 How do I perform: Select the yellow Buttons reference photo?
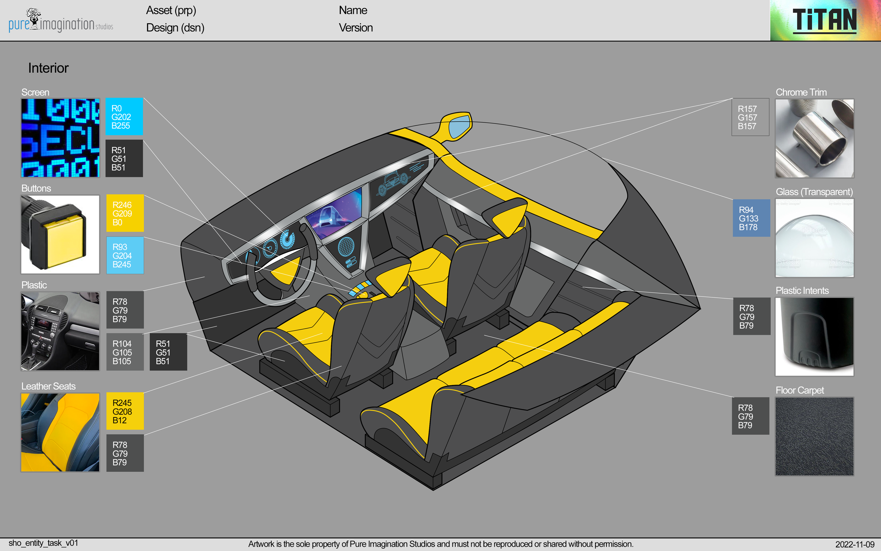pyautogui.click(x=60, y=235)
